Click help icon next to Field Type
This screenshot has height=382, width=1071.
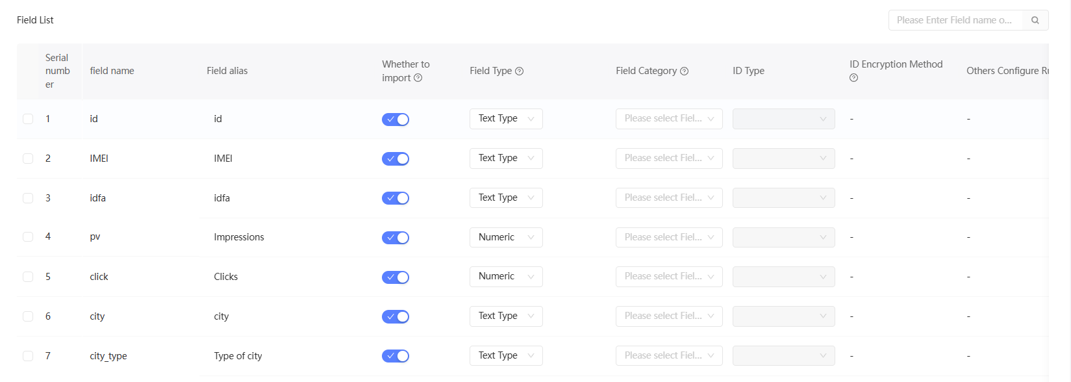coord(519,71)
